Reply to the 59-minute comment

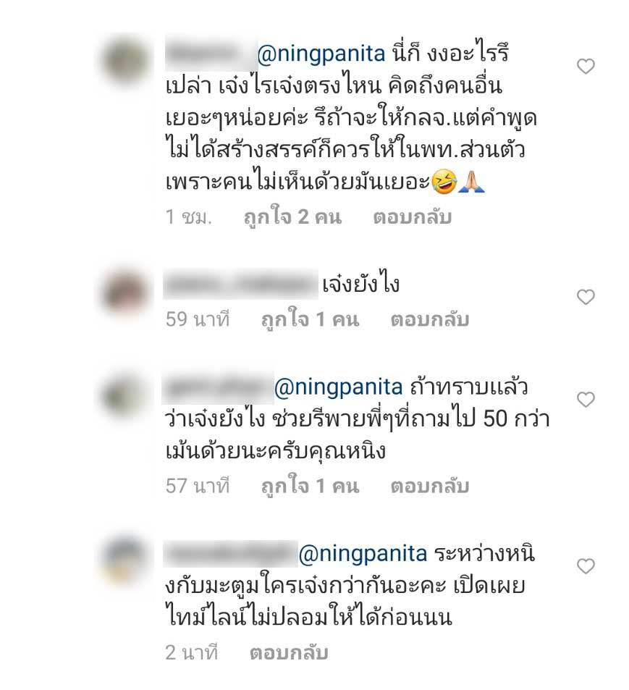pyautogui.click(x=430, y=320)
